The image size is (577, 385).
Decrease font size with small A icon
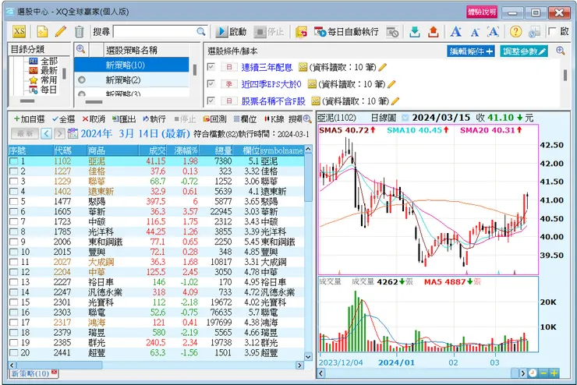coord(475,33)
